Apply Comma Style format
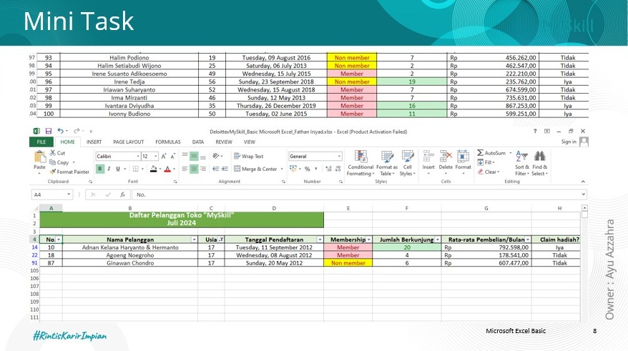This screenshot has height=351, width=628. [x=316, y=169]
